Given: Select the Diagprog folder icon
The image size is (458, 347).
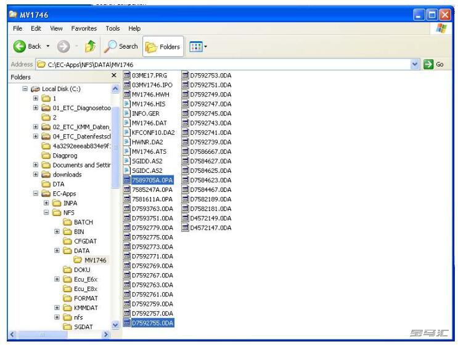Looking at the screenshot, I should click(x=46, y=156).
